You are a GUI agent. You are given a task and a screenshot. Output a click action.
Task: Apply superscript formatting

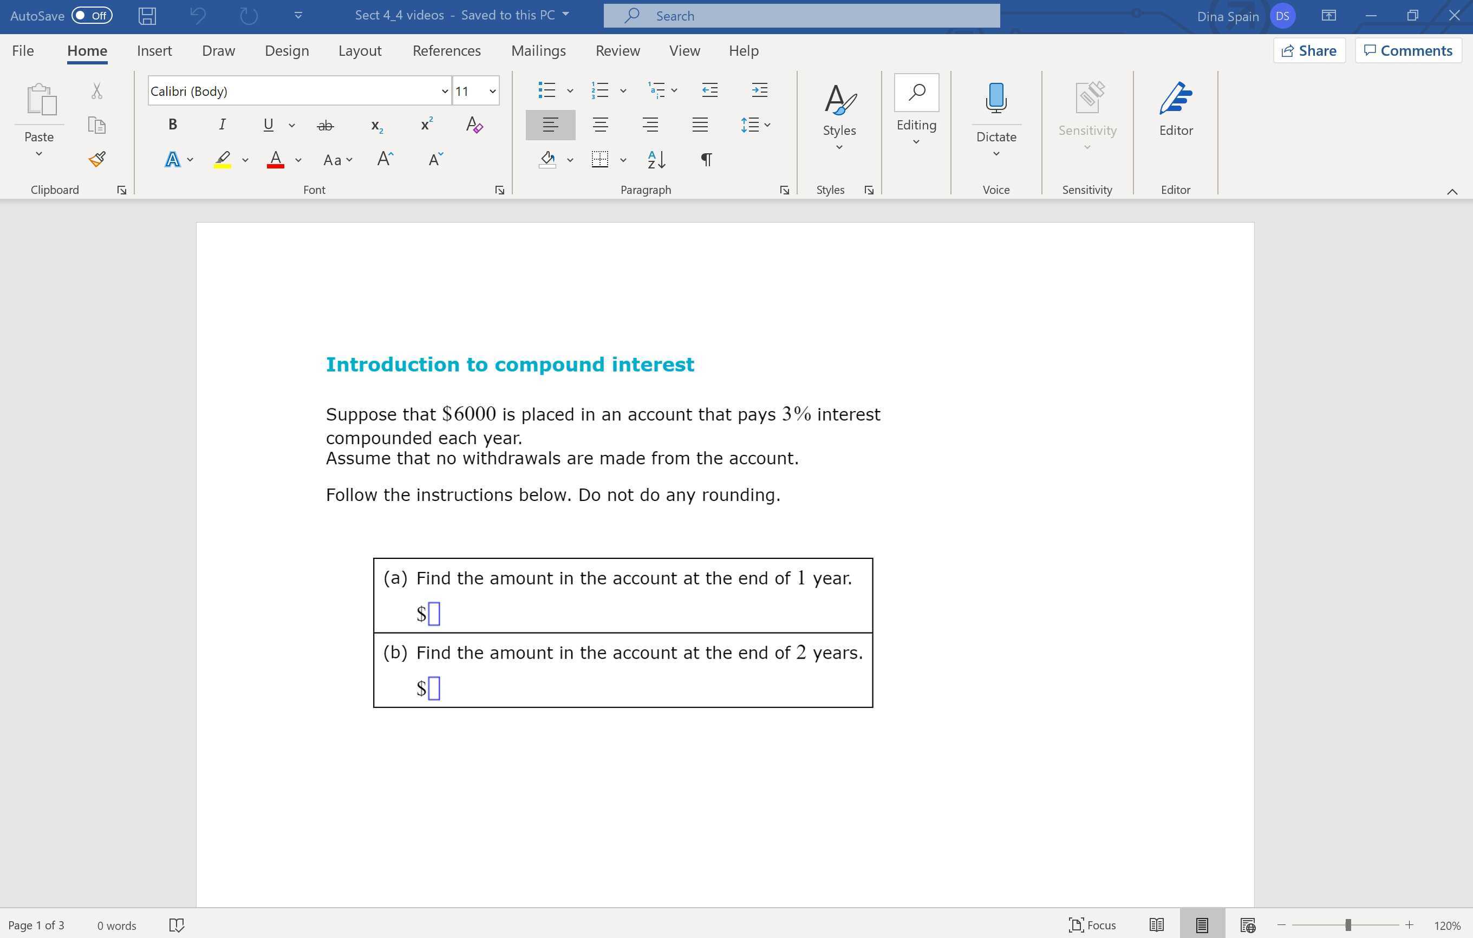426,124
